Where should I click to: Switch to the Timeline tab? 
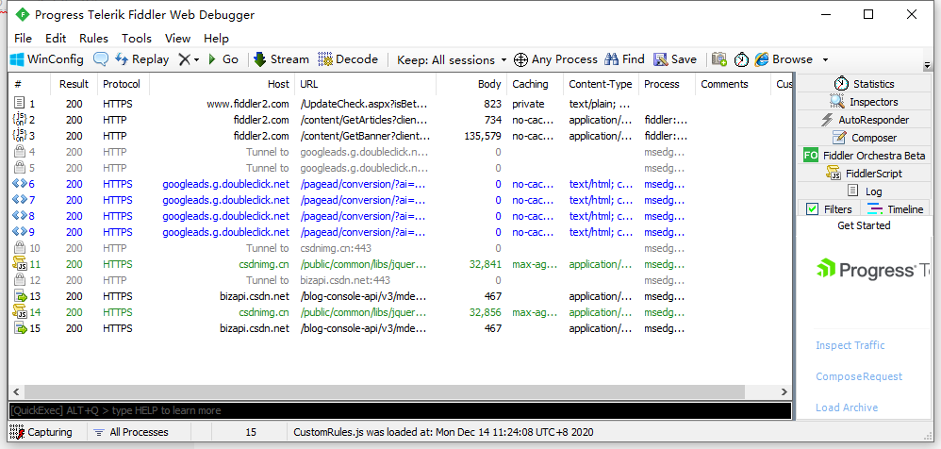[x=896, y=208]
